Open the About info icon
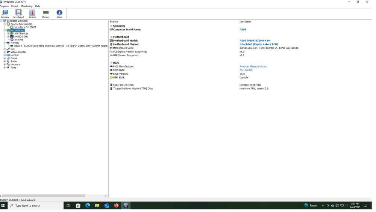The height and width of the screenshot is (212, 376). pyautogui.click(x=59, y=14)
